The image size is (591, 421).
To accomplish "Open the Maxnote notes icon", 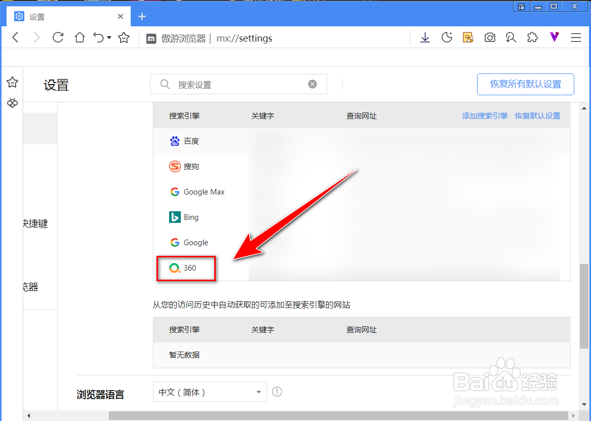I will [x=468, y=37].
